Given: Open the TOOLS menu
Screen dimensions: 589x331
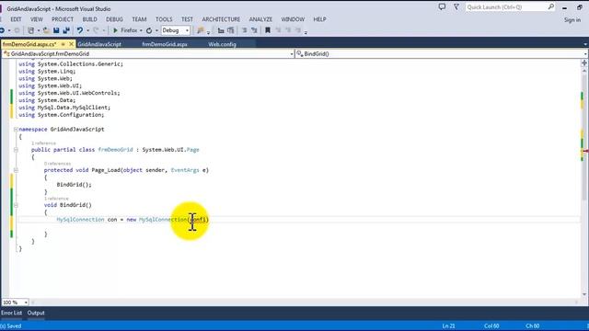Looking at the screenshot, I should (164, 19).
